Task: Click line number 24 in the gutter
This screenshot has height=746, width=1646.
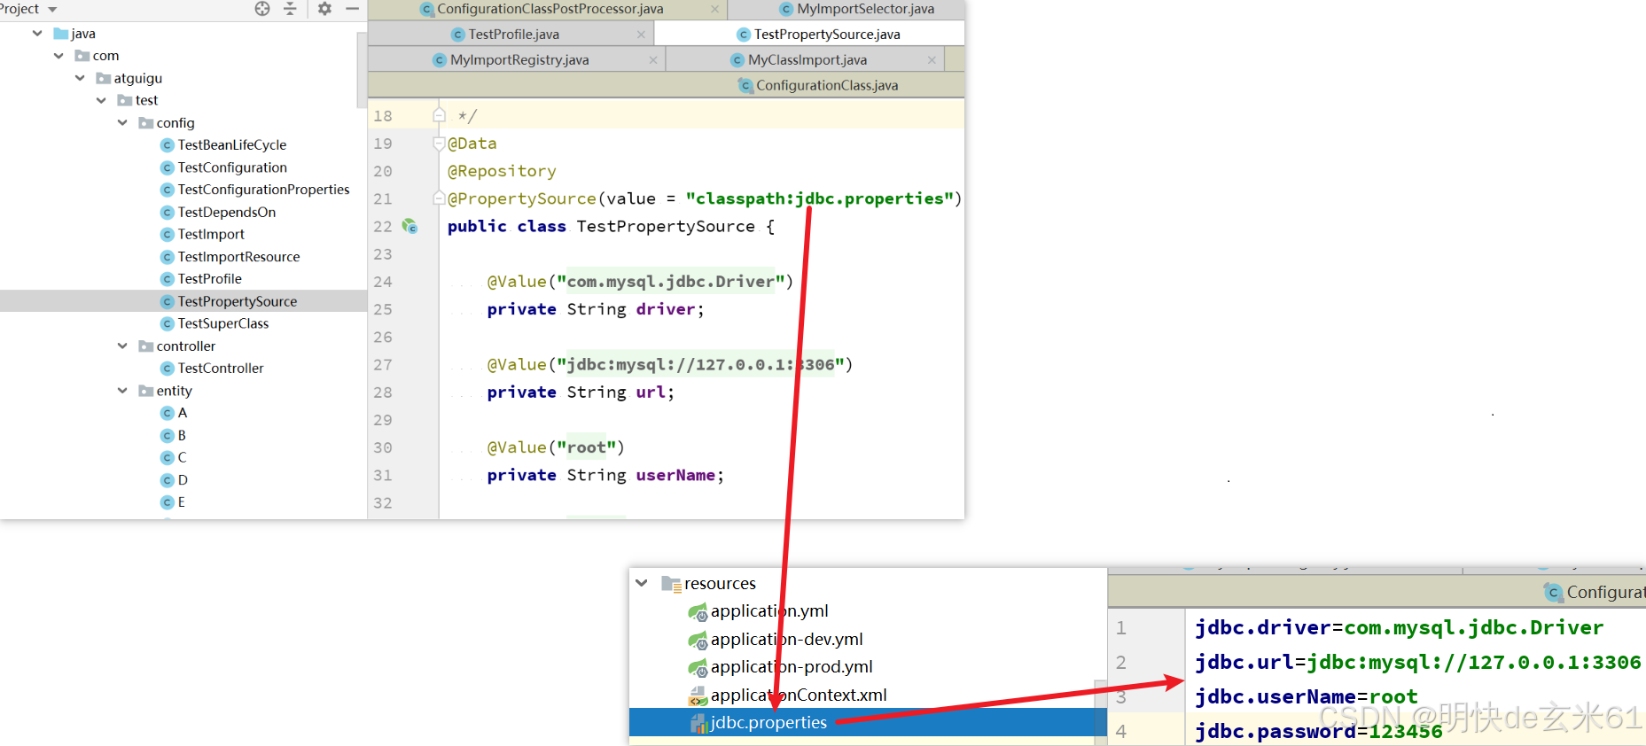Action: click(383, 282)
